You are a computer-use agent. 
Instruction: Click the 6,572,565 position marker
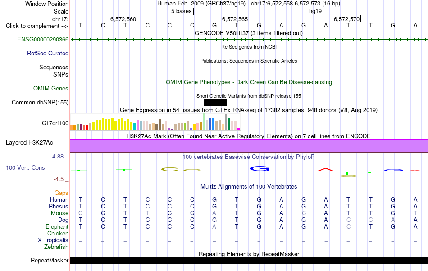click(x=235, y=19)
